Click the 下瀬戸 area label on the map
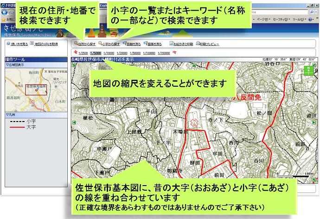Viewport: 320px width, 219px height. click(102, 173)
